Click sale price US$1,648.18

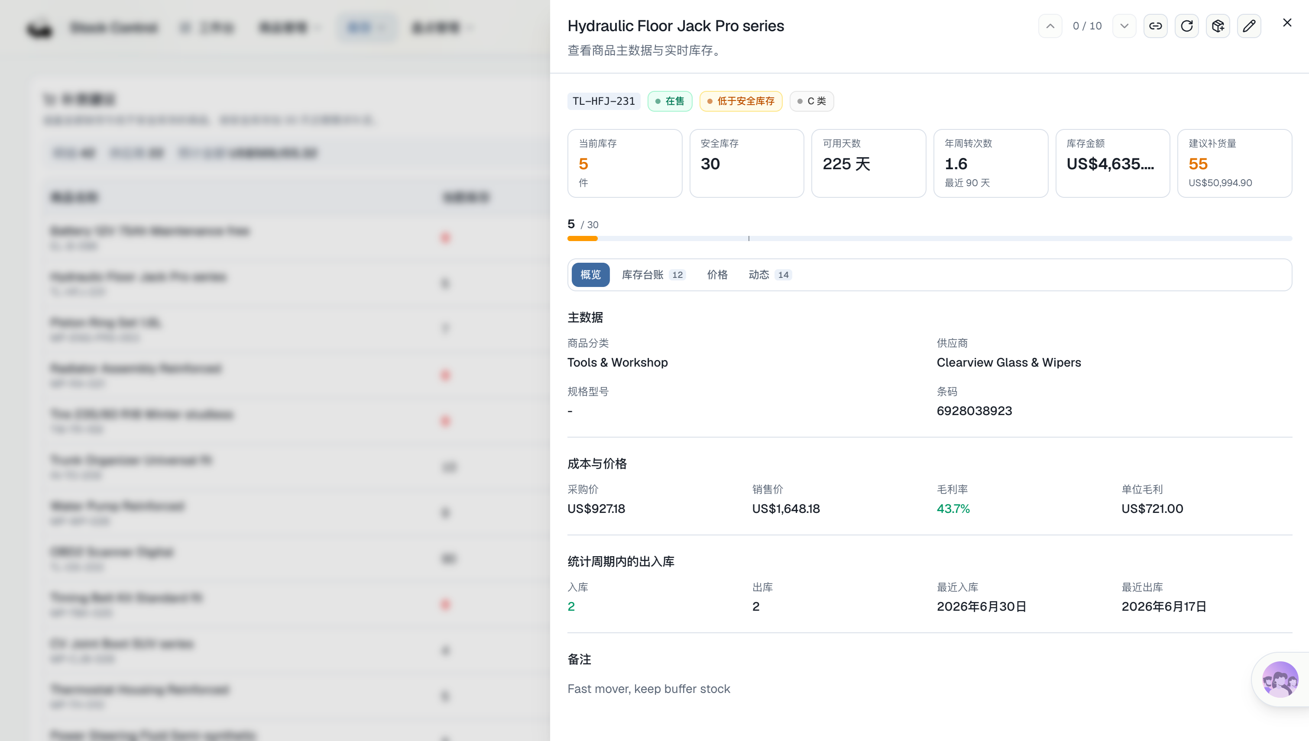785,509
